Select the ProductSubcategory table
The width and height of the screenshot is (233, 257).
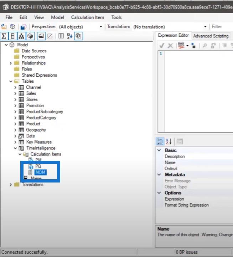(x=45, y=112)
